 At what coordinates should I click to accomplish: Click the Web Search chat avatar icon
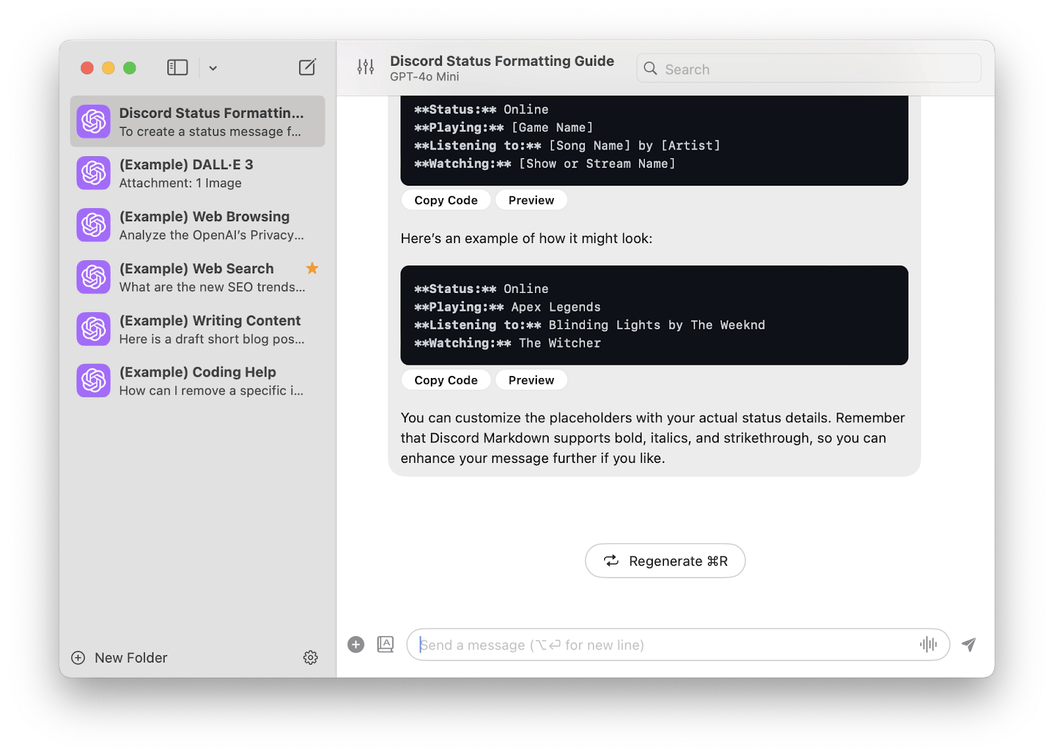point(94,277)
